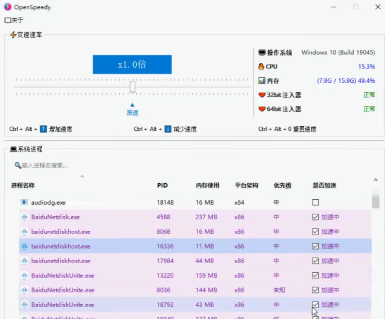This screenshot has width=385, height=319.
Task: Click the magnifier search icon
Action: point(18,165)
